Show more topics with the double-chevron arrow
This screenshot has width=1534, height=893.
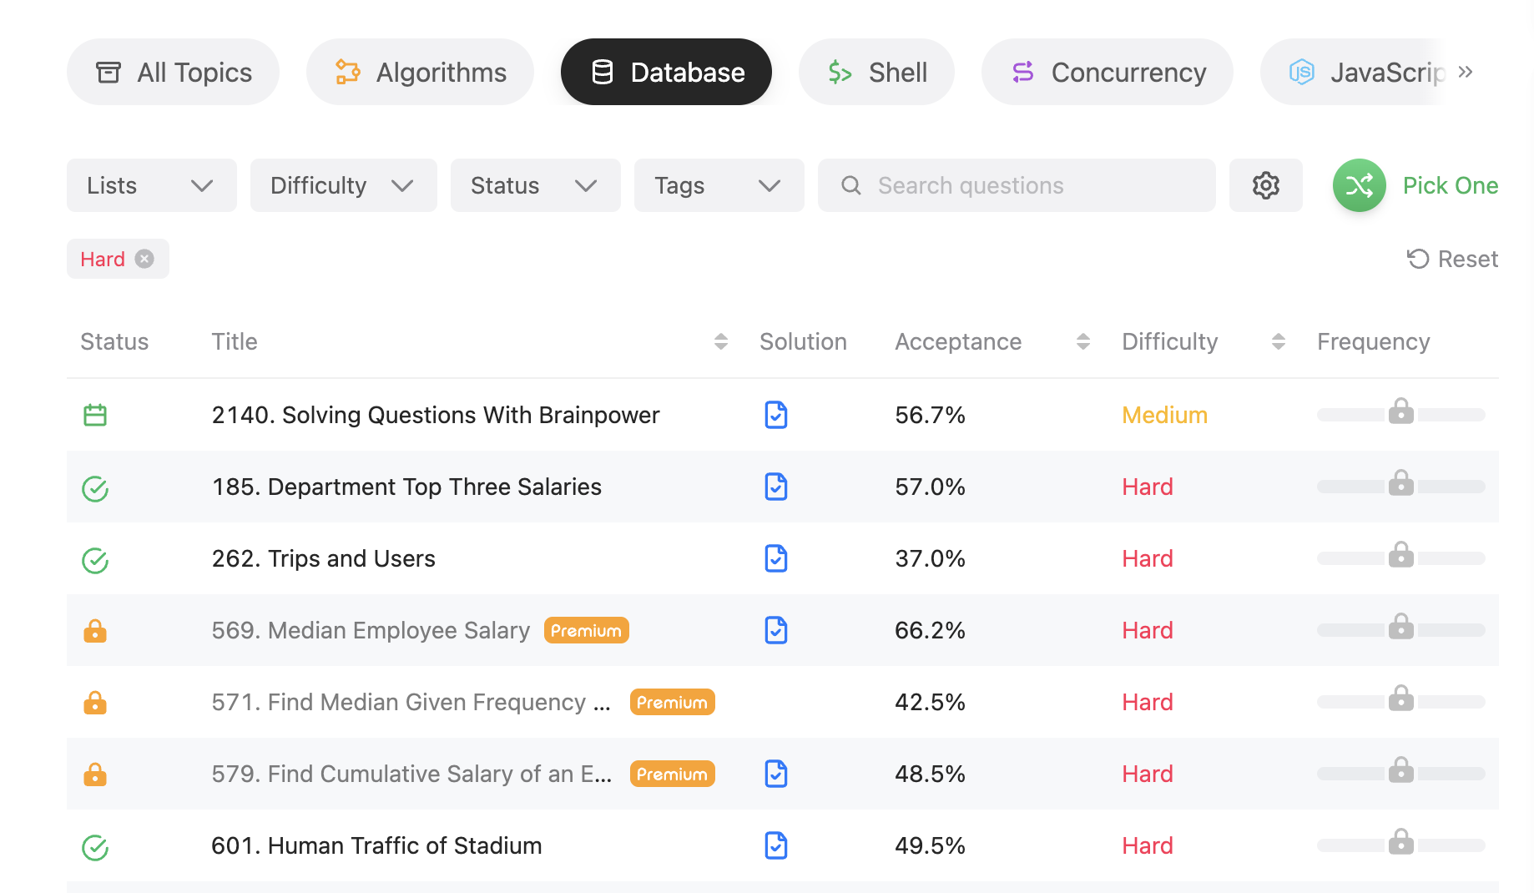1465,72
